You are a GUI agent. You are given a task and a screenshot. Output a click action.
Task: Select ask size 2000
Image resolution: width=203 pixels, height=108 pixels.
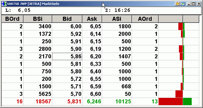coord(117,34)
